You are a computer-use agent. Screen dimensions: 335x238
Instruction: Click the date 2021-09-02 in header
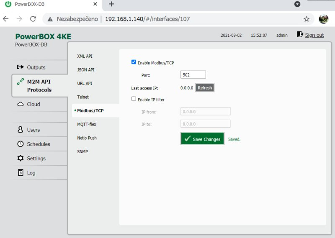[231, 35]
